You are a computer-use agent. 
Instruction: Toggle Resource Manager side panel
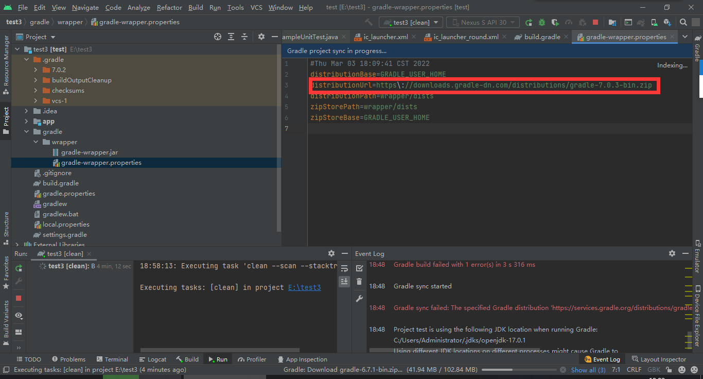[6, 64]
